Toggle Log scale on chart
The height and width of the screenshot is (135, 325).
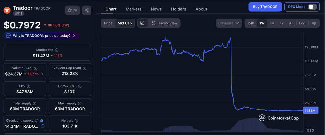pyautogui.click(x=302, y=23)
